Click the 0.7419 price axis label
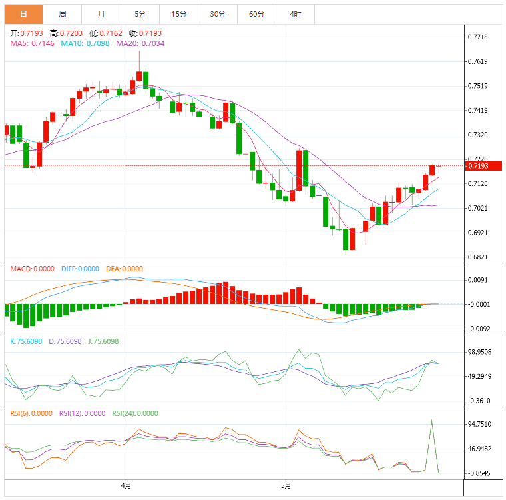The width and height of the screenshot is (506, 500). (x=478, y=111)
